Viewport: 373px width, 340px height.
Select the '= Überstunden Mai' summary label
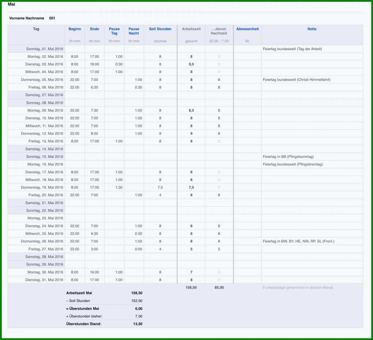83,309
